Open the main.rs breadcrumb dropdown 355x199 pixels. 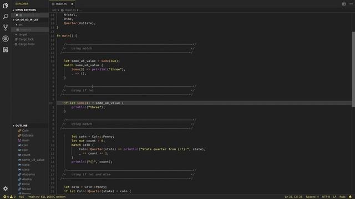point(70,10)
